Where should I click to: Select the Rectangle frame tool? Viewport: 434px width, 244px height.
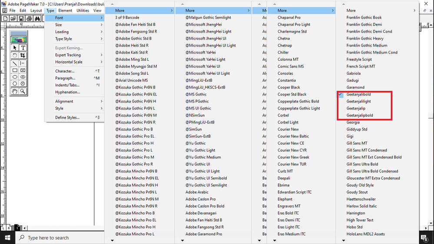(x=23, y=70)
